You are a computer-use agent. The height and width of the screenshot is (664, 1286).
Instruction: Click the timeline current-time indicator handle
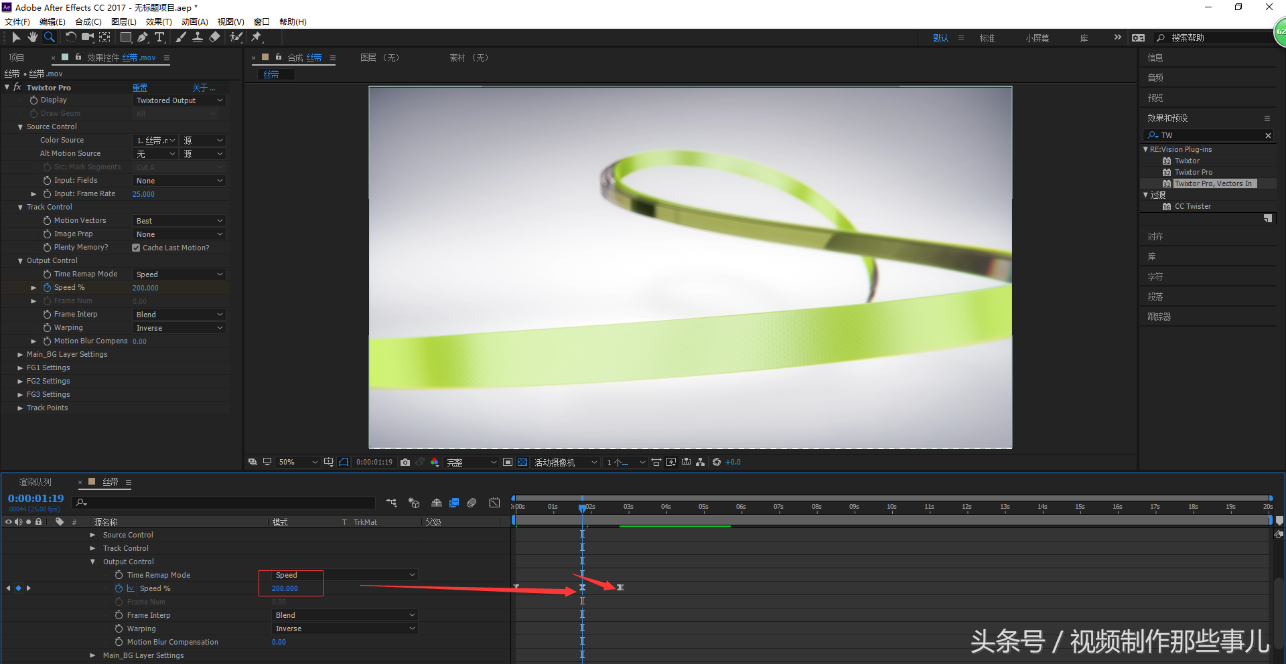point(583,508)
